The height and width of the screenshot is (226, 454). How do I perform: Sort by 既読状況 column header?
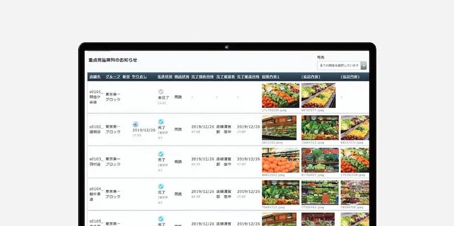click(x=182, y=77)
